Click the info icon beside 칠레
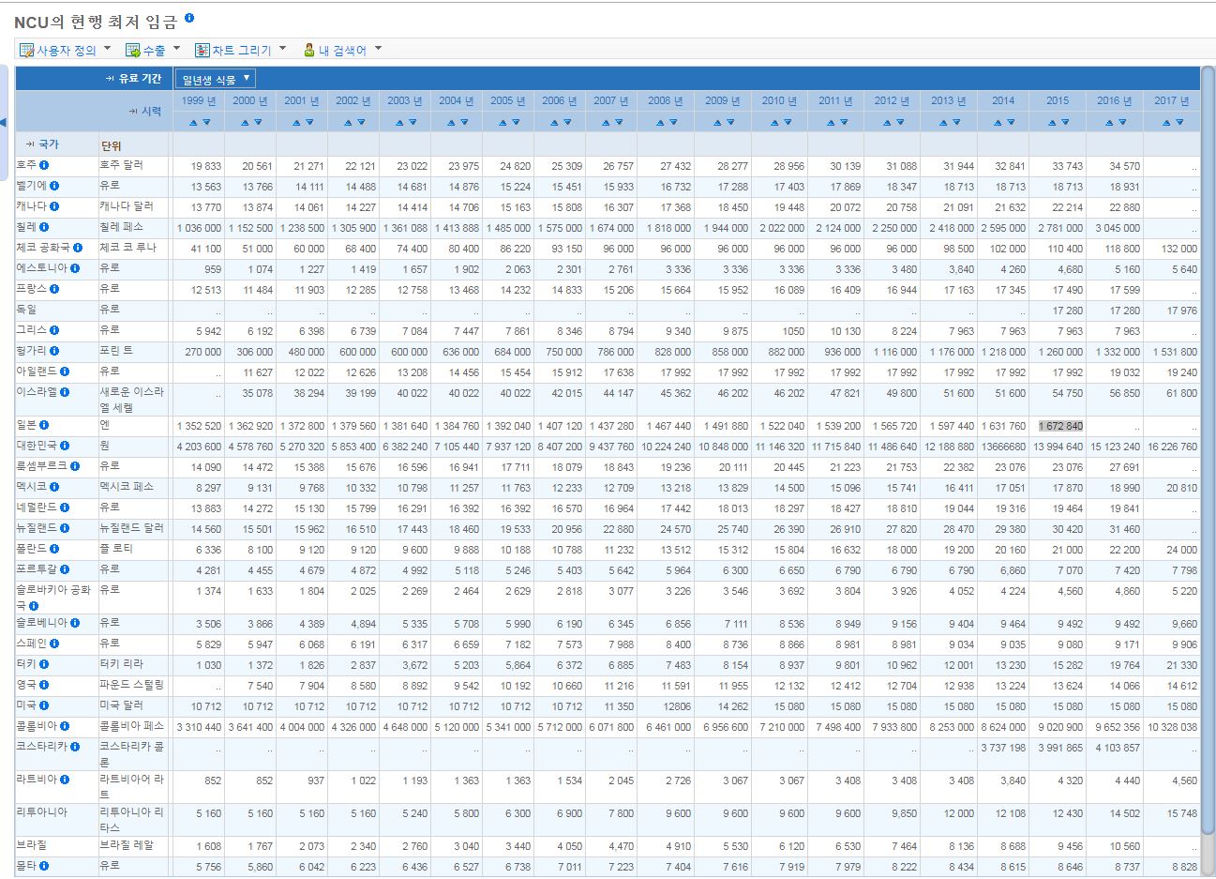This screenshot has height=879, width=1216. tap(44, 227)
